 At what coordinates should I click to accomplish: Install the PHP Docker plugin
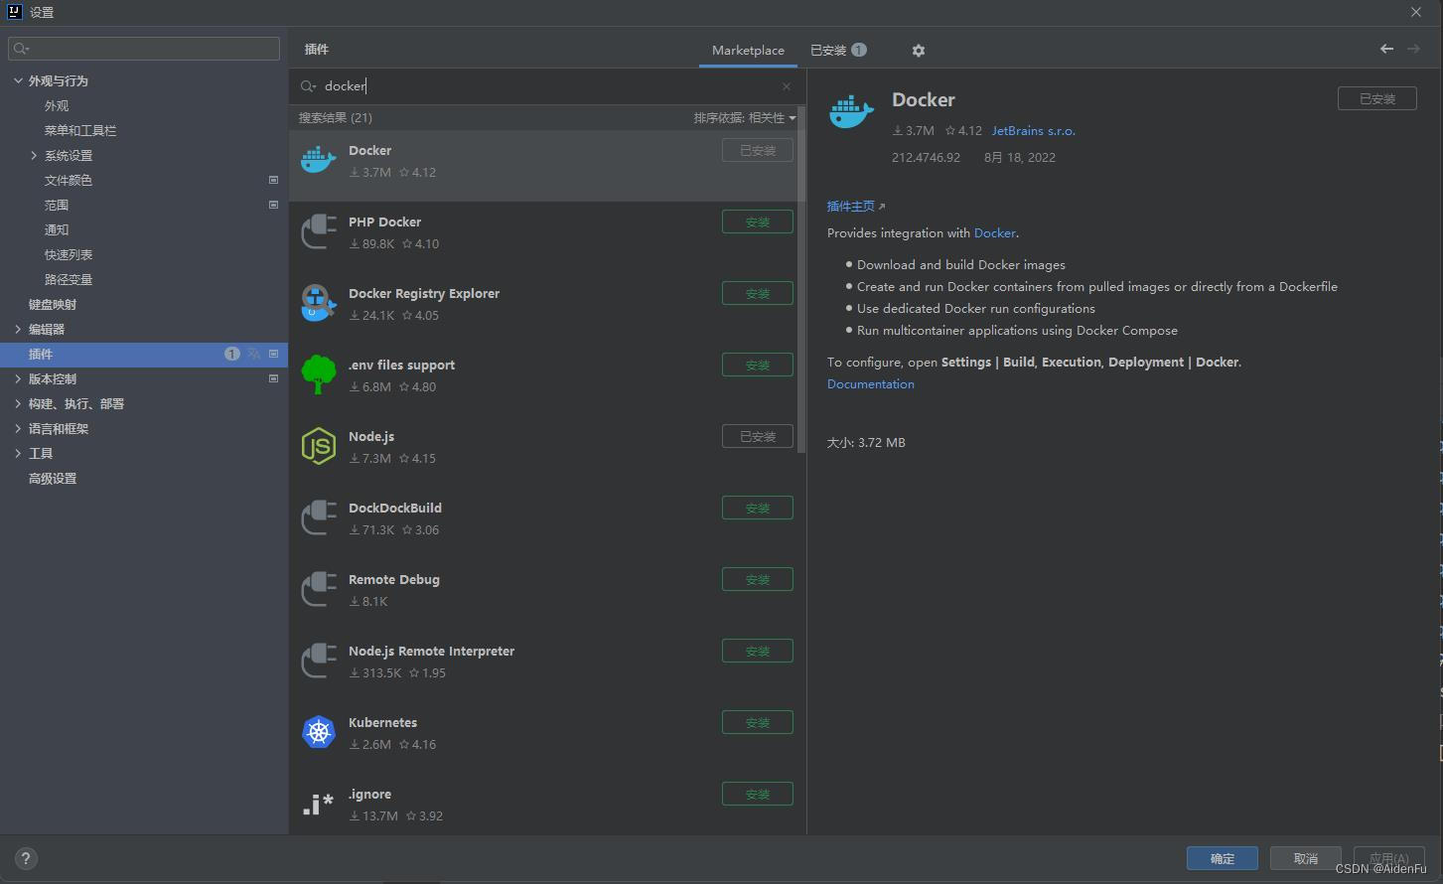click(757, 221)
